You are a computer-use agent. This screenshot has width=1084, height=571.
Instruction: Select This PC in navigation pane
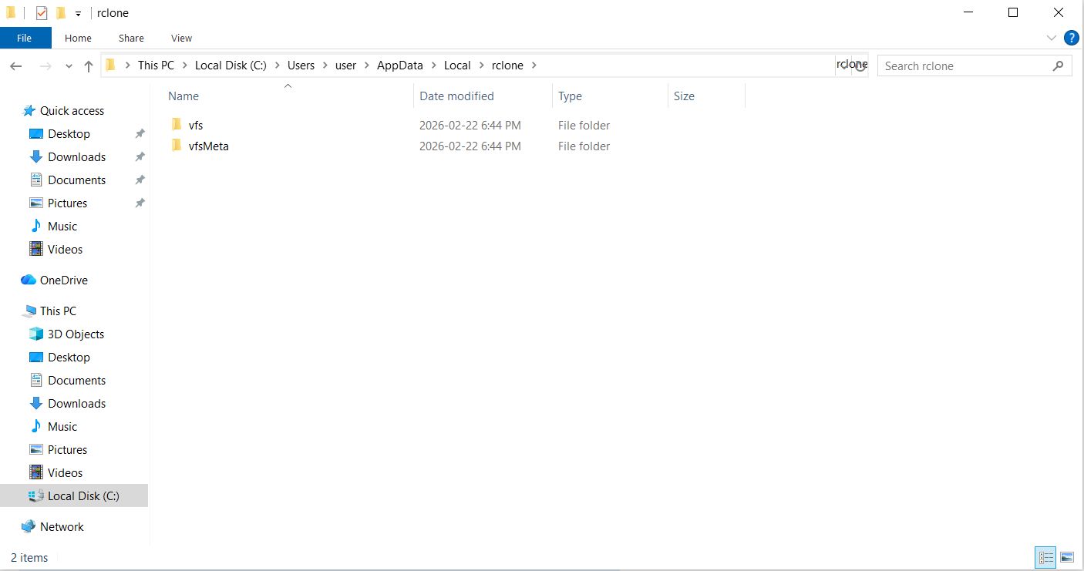pos(58,311)
